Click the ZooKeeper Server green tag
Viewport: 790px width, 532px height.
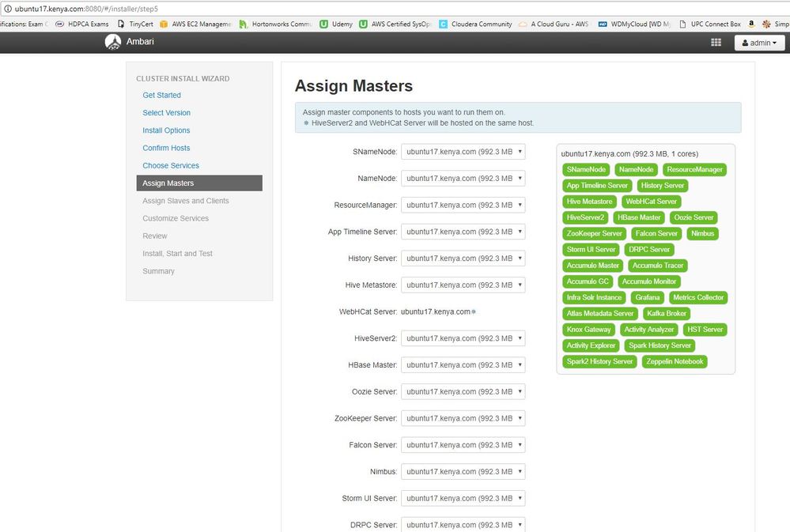[x=595, y=234]
